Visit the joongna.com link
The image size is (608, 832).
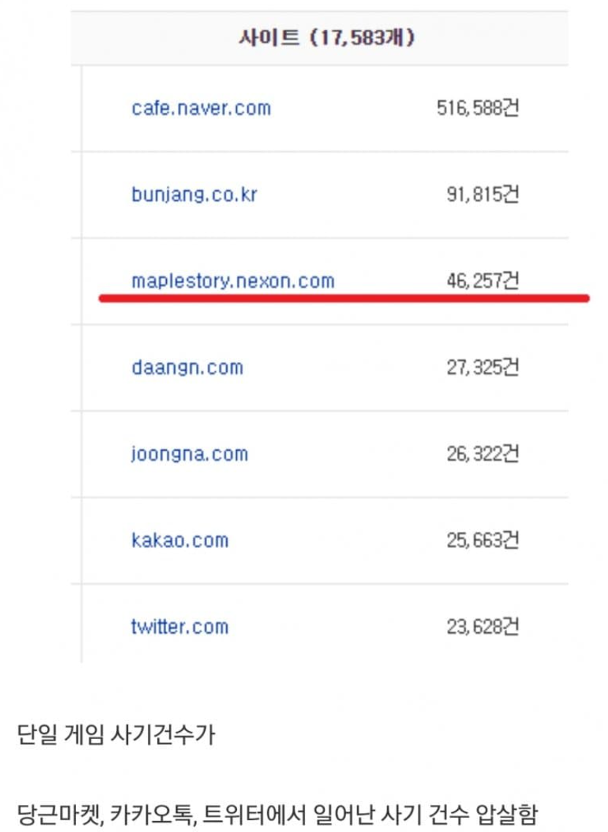pyautogui.click(x=189, y=454)
